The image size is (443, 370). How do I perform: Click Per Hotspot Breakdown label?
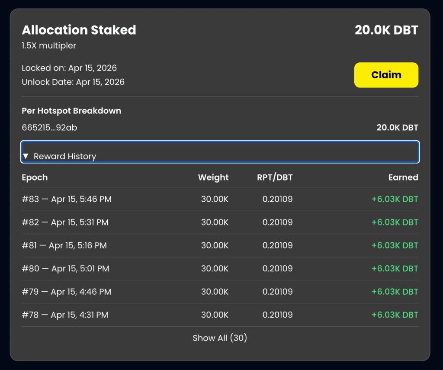coord(71,111)
